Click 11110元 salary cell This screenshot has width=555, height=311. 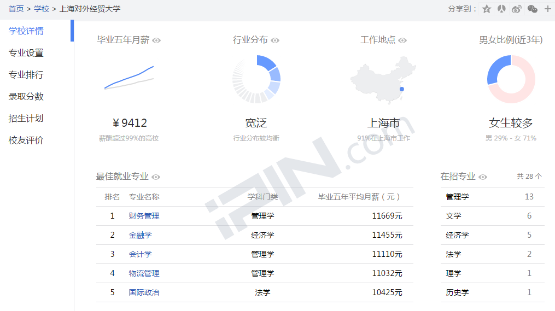click(387, 254)
